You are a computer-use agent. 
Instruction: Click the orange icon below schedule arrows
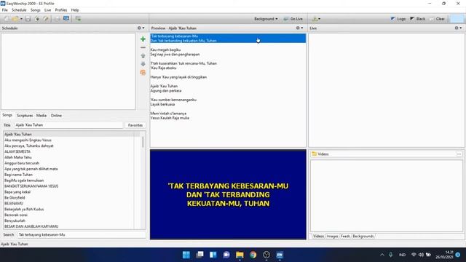click(x=143, y=73)
